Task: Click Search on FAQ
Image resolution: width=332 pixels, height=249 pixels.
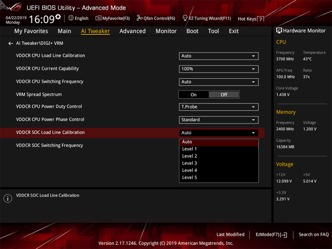Action: point(314,235)
